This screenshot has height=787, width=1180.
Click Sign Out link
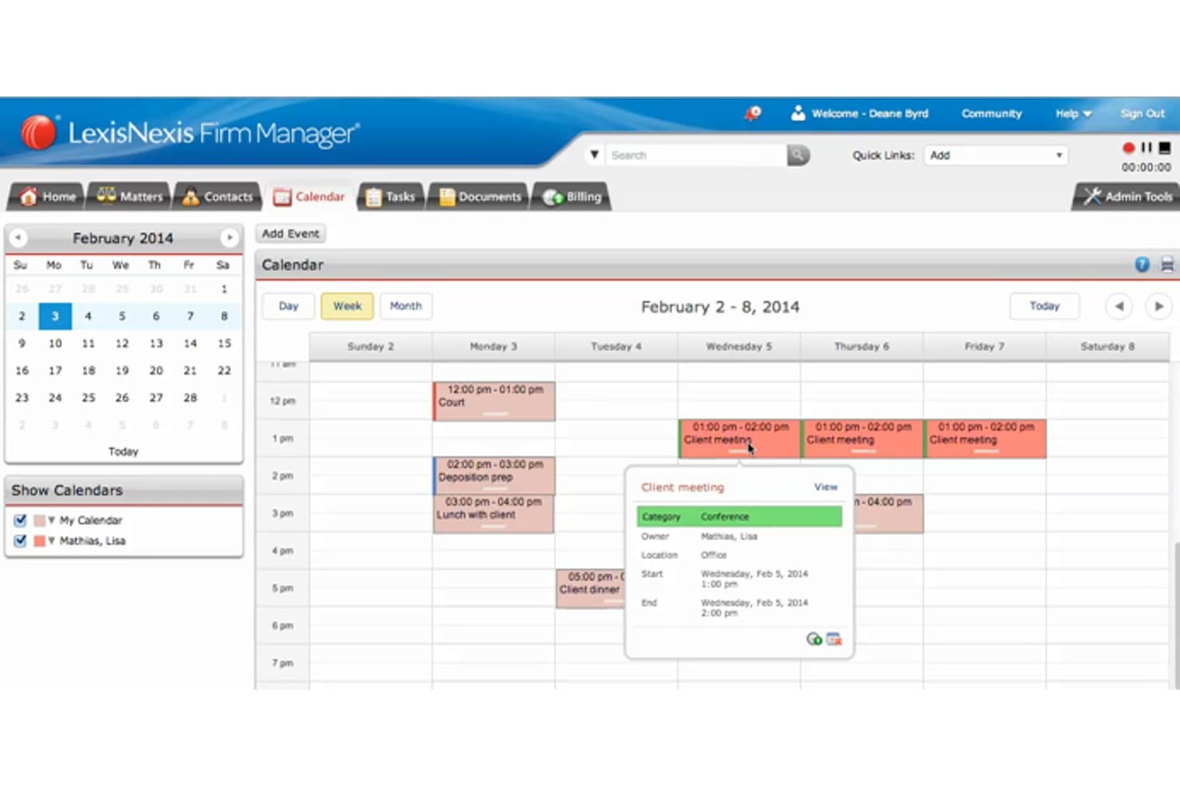[1142, 113]
